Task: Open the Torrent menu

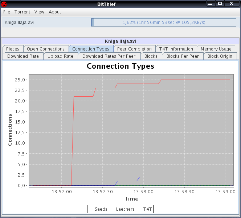Action: coord(22,12)
